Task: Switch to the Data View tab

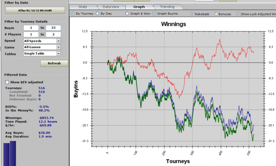Action: coord(111,7)
